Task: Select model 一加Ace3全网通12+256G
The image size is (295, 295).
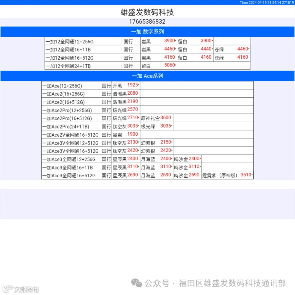Action: pyautogui.click(x=69, y=159)
